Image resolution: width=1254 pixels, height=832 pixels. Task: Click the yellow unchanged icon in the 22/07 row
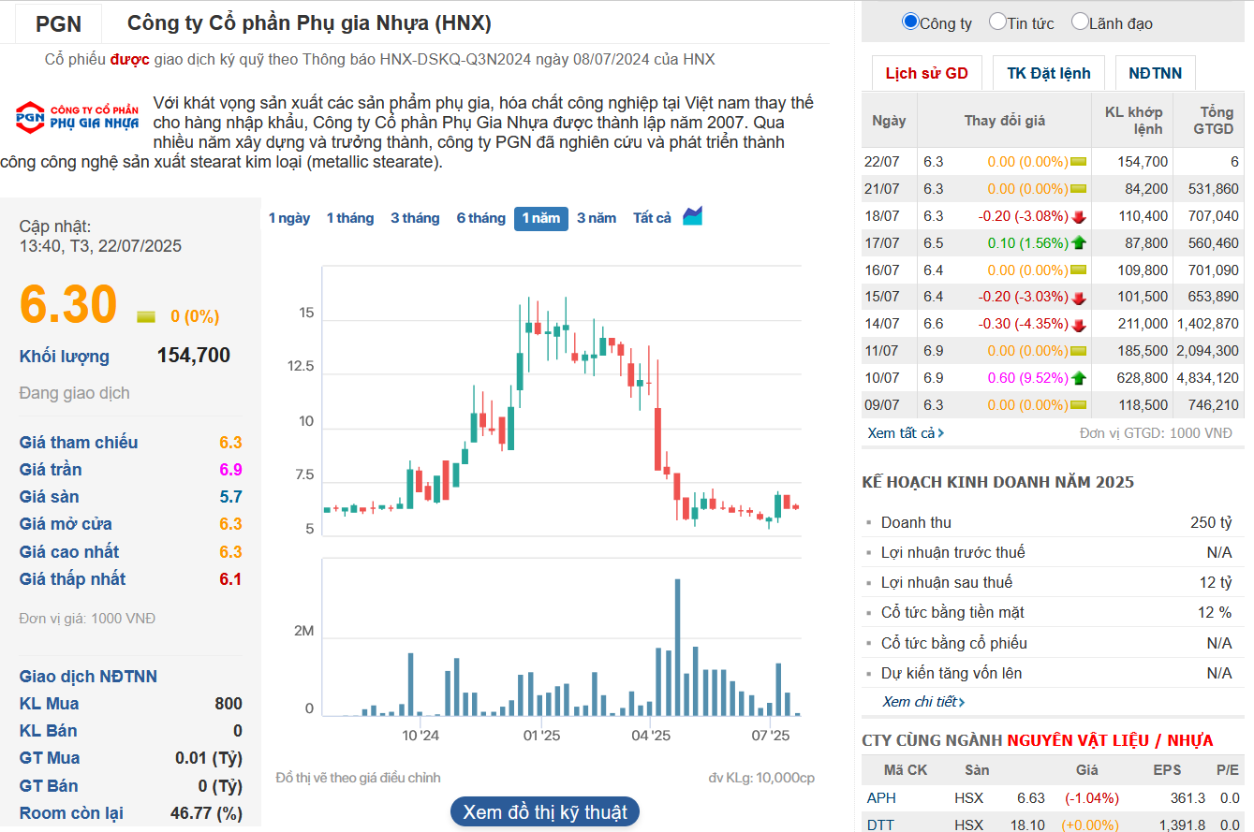point(1079,162)
